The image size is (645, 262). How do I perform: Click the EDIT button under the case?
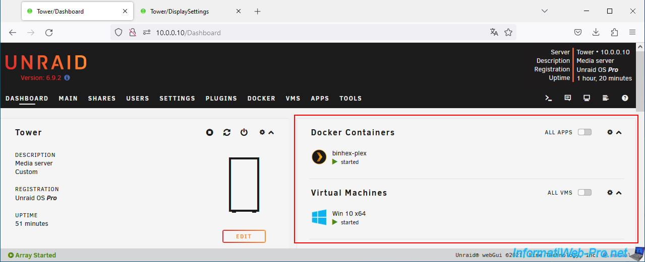pos(244,236)
